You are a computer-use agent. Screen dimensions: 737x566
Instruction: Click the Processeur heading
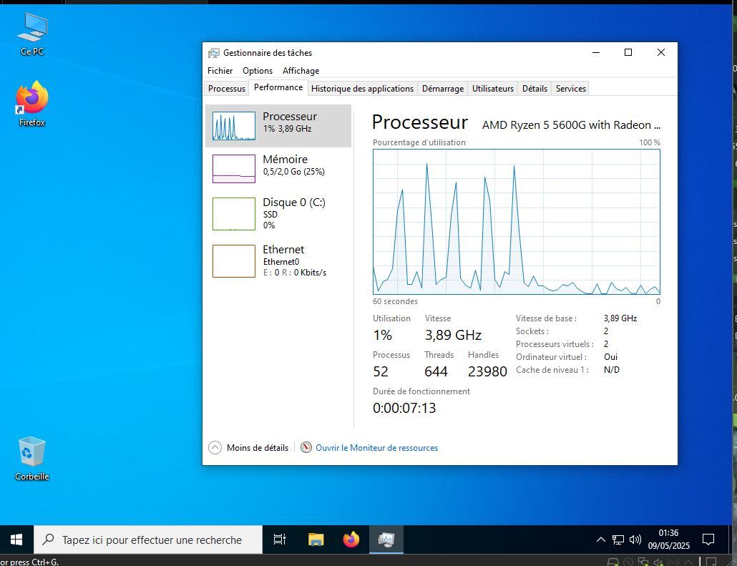[x=420, y=122]
